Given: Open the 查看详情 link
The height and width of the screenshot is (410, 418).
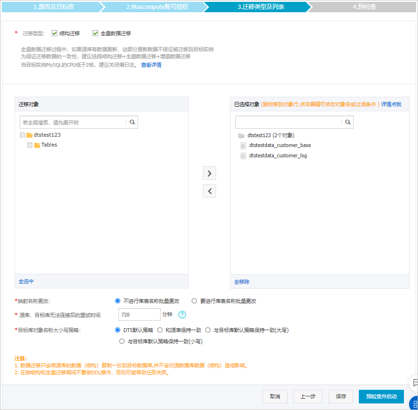Looking at the screenshot, I should [x=151, y=65].
